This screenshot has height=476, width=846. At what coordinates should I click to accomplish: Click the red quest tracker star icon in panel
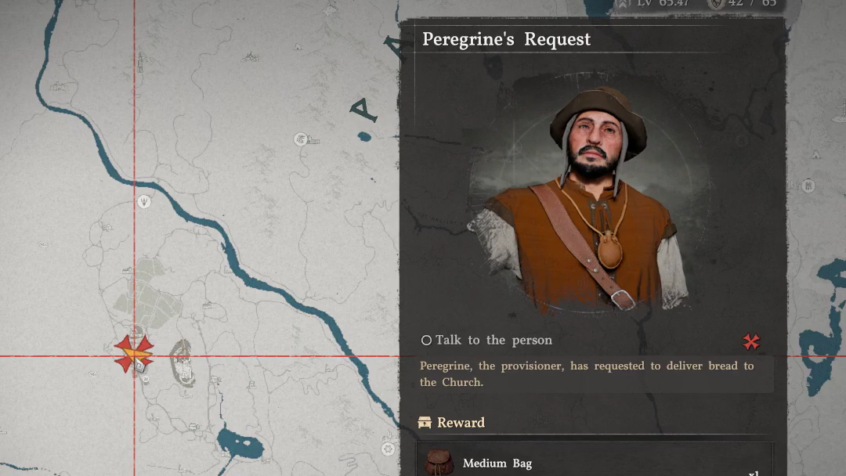[x=750, y=341]
